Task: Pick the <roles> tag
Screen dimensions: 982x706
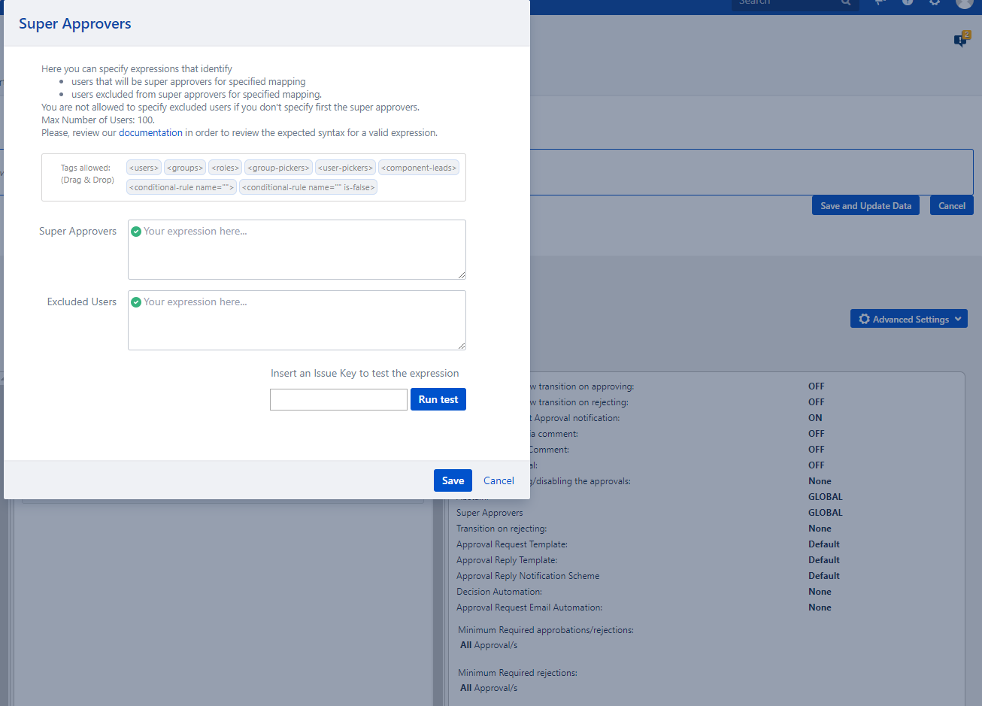Action: [225, 168]
